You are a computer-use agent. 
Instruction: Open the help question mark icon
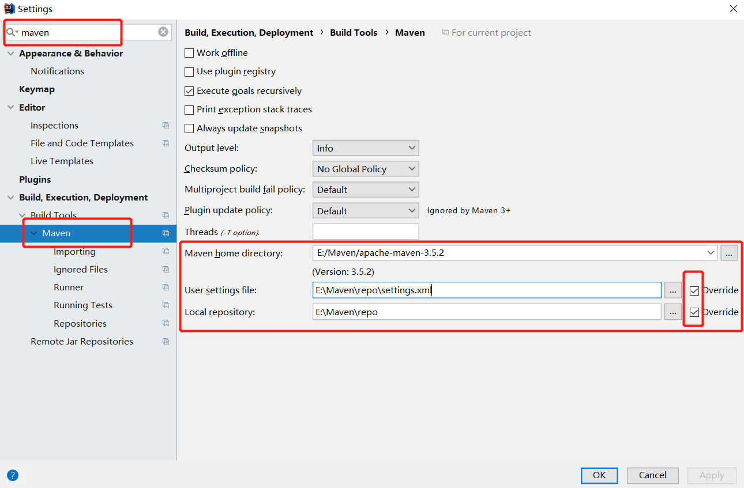[x=12, y=475]
